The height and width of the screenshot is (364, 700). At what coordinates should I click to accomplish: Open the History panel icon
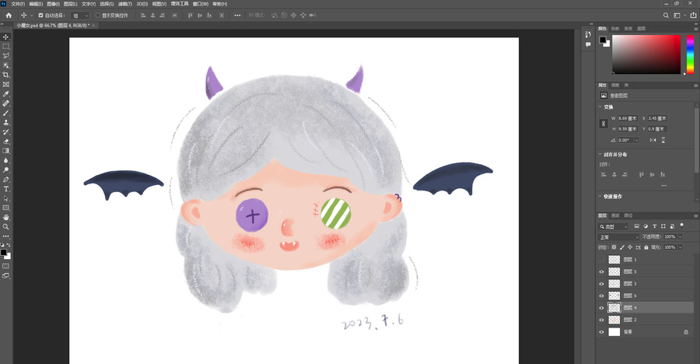[x=588, y=34]
